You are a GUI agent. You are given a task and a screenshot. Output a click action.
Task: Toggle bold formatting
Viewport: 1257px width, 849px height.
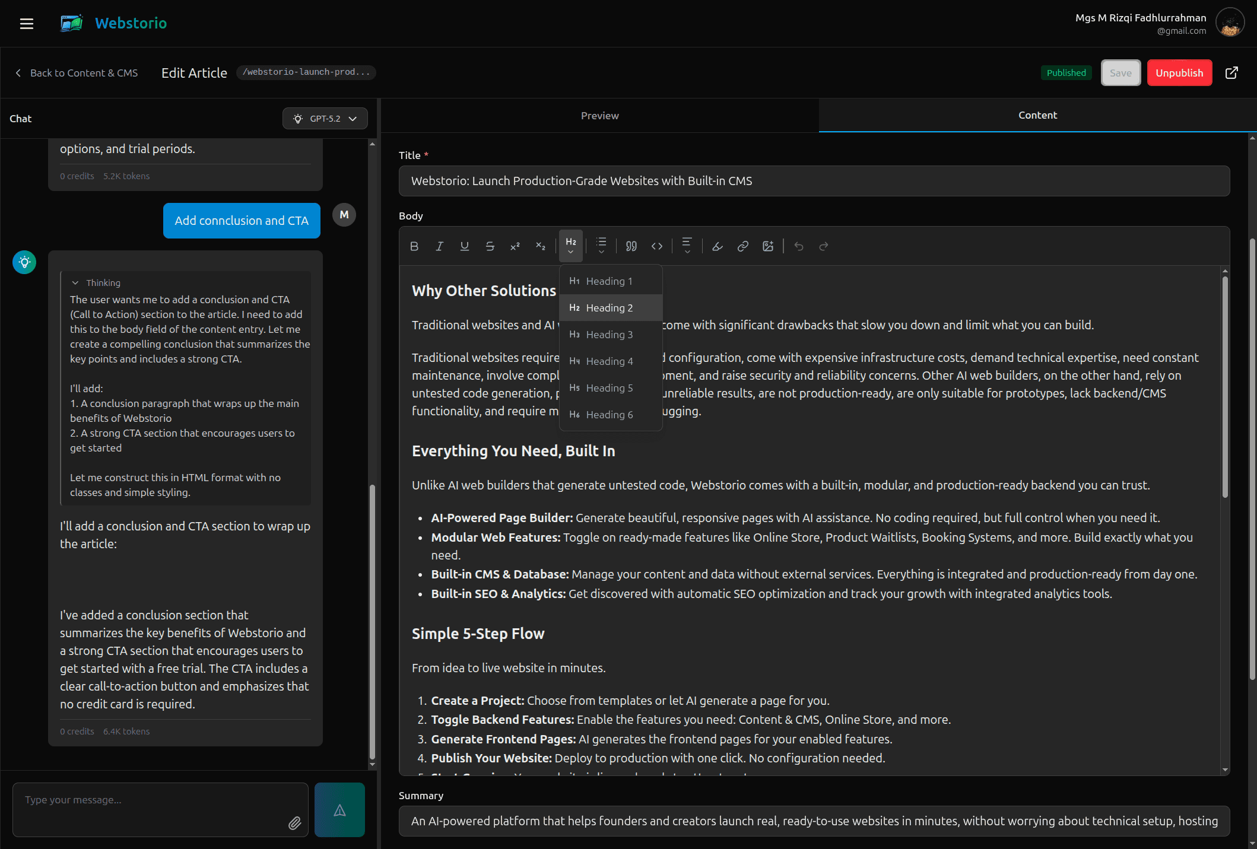pos(414,246)
